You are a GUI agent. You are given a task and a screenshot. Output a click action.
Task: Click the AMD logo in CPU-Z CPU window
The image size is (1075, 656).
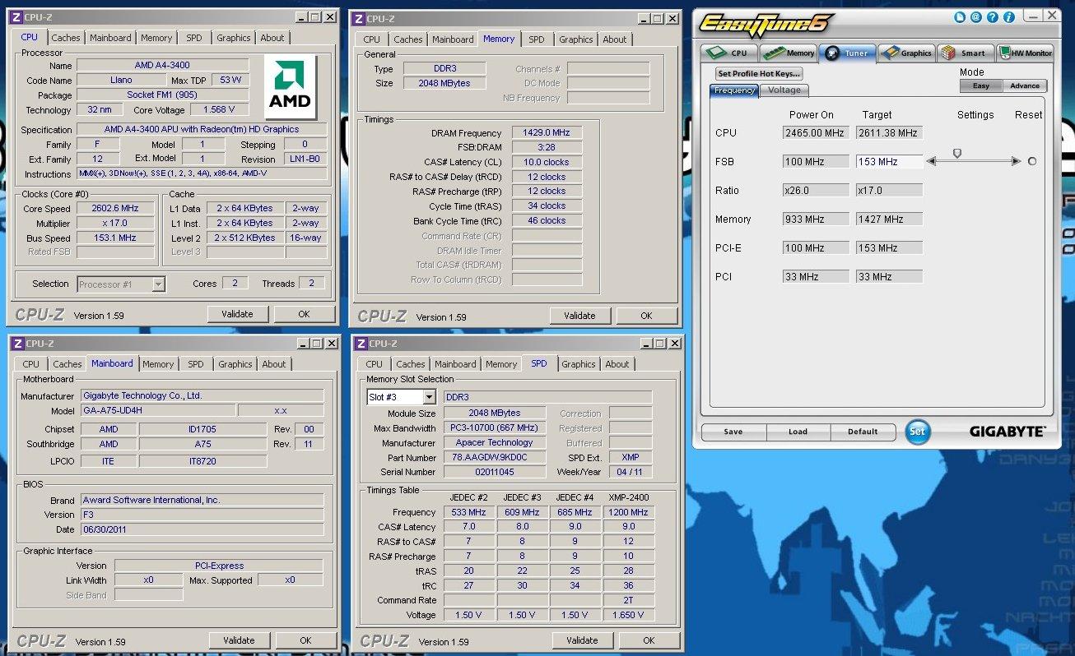pos(290,86)
